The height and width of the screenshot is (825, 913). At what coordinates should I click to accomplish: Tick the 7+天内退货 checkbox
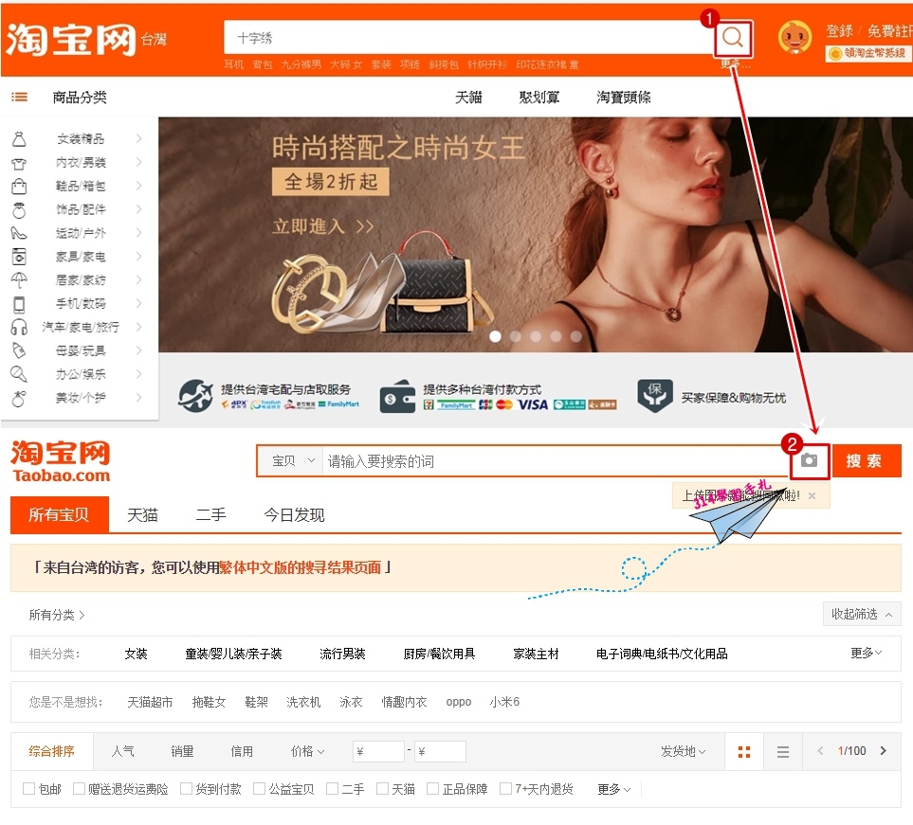[x=506, y=788]
